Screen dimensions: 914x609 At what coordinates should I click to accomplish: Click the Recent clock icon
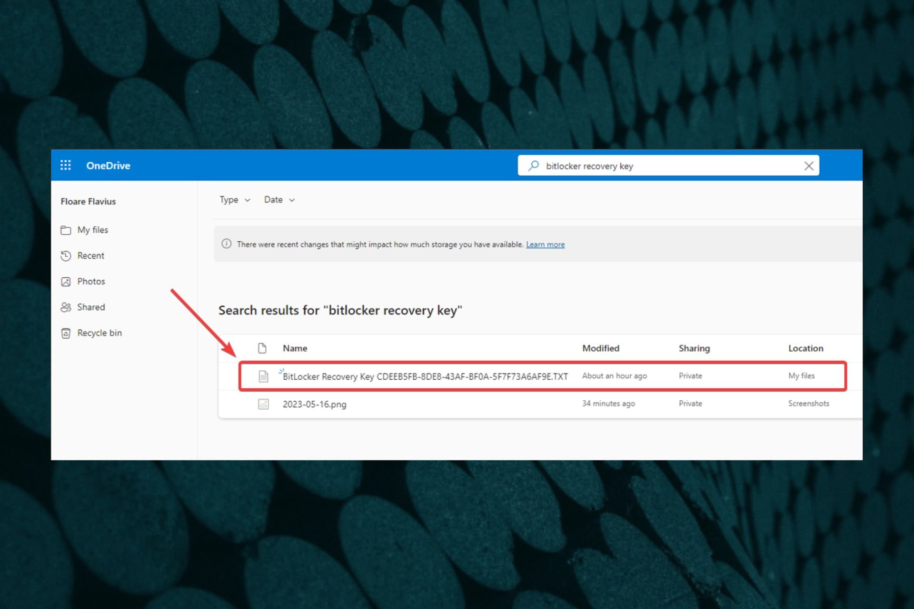click(66, 256)
